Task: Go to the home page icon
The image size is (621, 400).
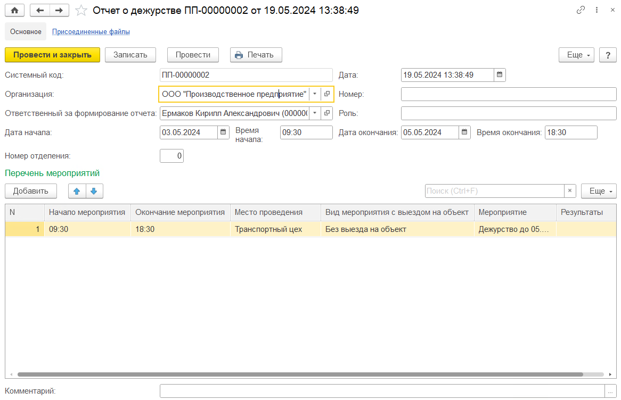Action: pyautogui.click(x=14, y=10)
